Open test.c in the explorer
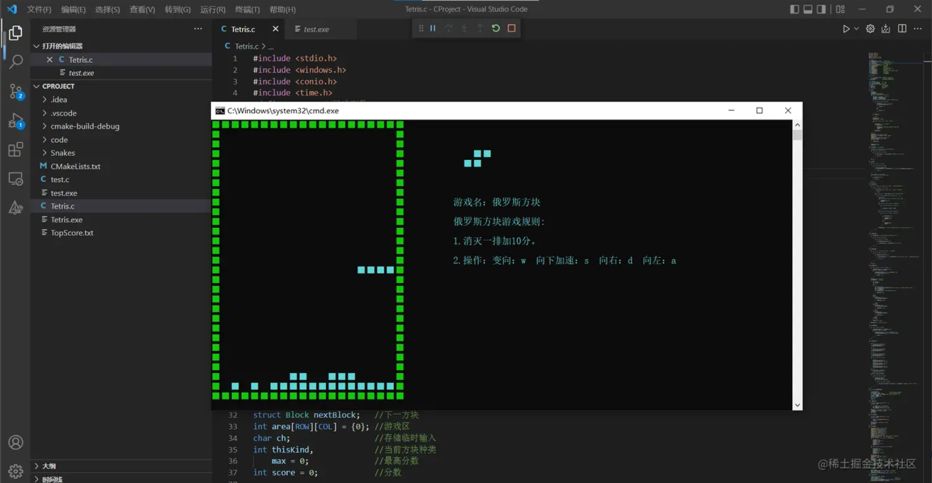932x483 pixels. [121, 179]
